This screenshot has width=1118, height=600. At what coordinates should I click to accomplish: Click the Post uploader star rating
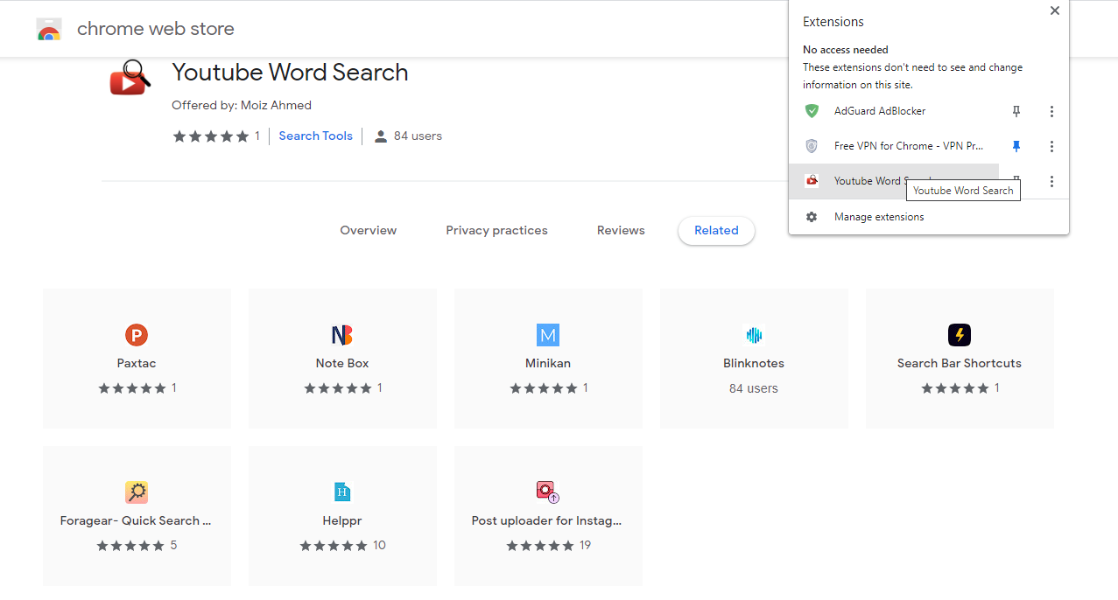[540, 546]
